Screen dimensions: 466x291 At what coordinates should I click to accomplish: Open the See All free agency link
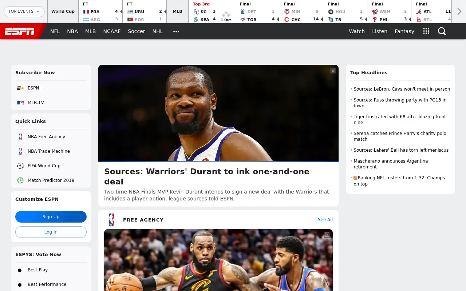[x=325, y=220]
